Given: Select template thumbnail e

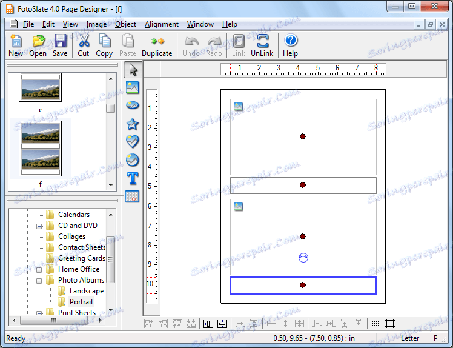Looking at the screenshot, I should (40, 88).
